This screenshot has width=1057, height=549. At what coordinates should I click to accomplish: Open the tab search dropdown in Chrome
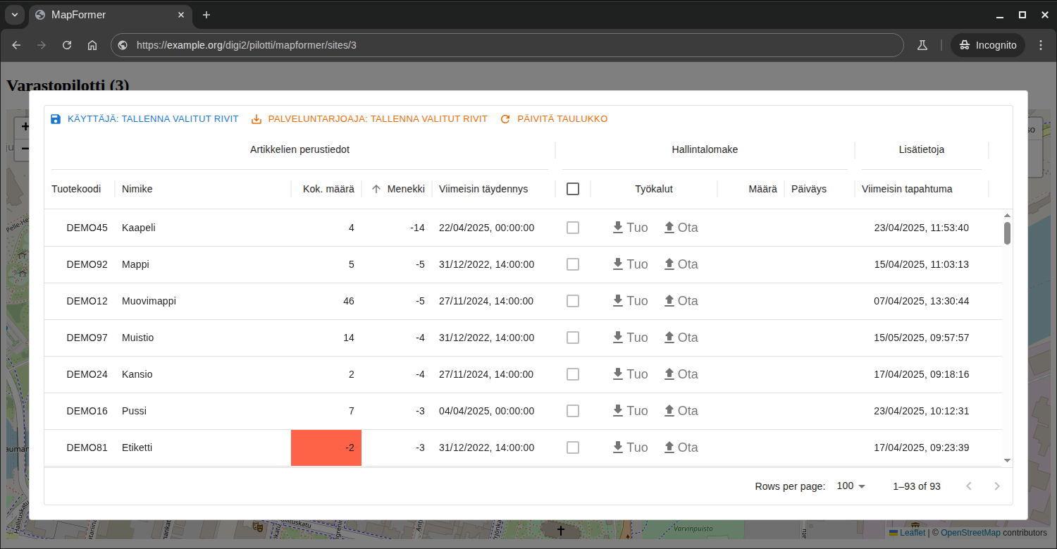(x=14, y=15)
